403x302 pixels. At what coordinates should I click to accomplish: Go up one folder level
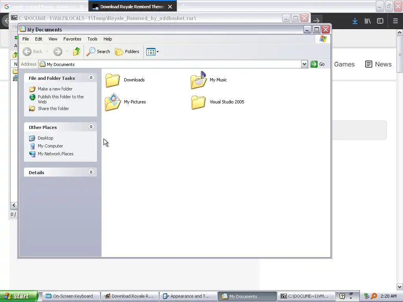point(77,52)
